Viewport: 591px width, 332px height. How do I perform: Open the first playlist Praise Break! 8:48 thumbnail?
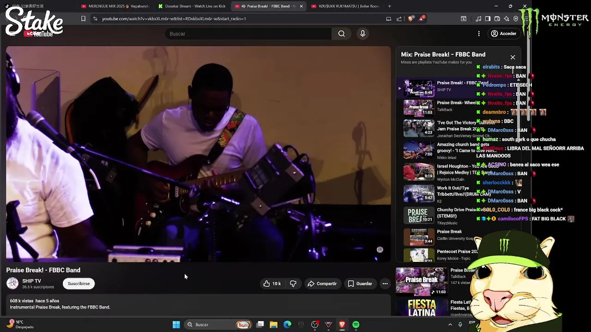[x=419, y=88]
